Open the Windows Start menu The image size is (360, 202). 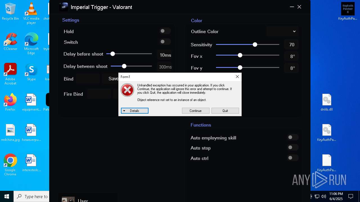(7, 196)
